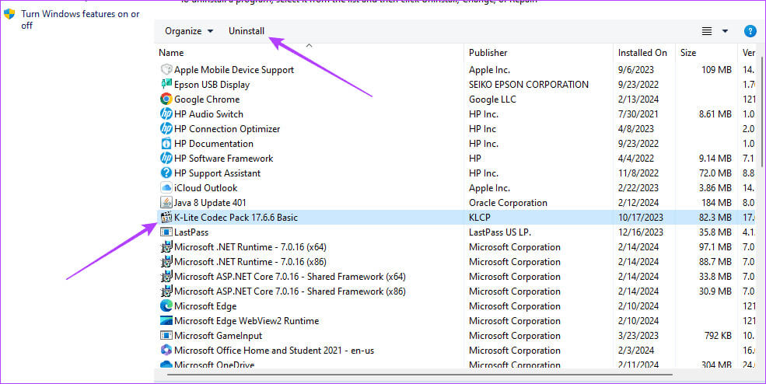Click the LastPass program icon
This screenshot has width=766, height=384.
pyautogui.click(x=166, y=232)
